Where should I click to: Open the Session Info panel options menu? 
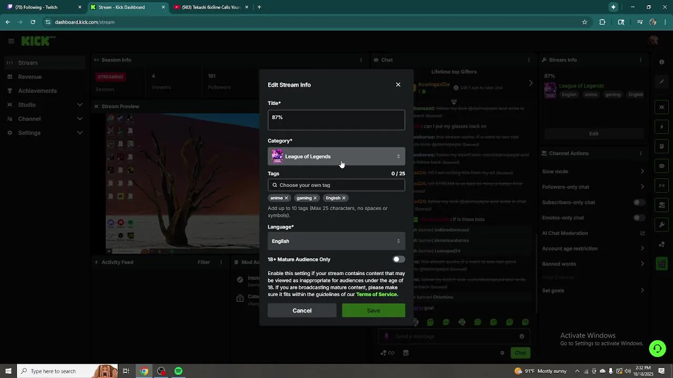pos(361,60)
